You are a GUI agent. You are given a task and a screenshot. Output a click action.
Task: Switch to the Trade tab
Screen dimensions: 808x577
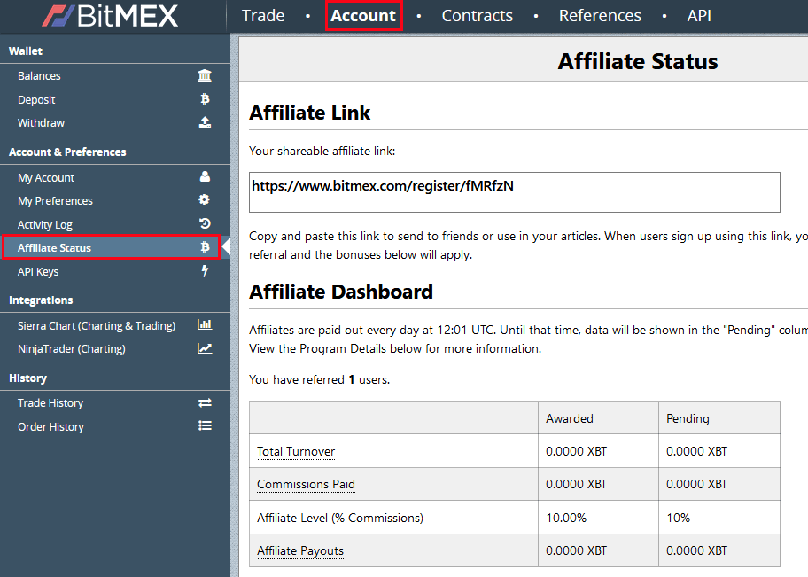(x=263, y=15)
